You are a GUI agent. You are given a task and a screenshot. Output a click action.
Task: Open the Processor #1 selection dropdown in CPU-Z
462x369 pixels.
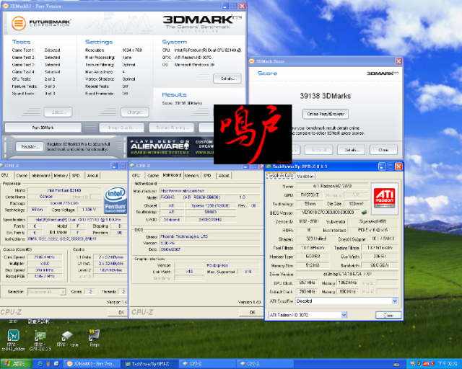(46, 292)
